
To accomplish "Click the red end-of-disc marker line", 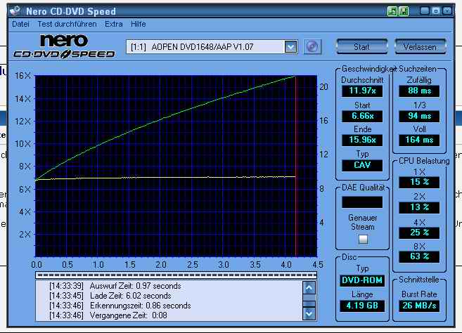I will click(296, 166).
